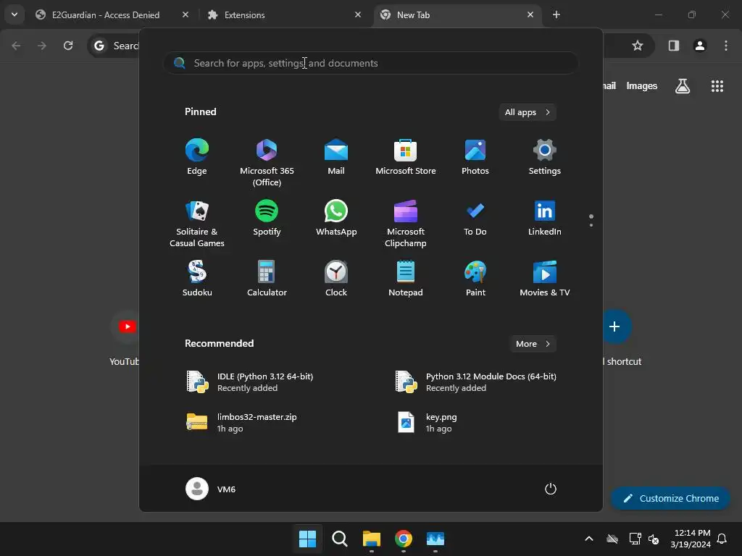The width and height of the screenshot is (742, 556).
Task: Launch the Photos app
Action: [475, 157]
